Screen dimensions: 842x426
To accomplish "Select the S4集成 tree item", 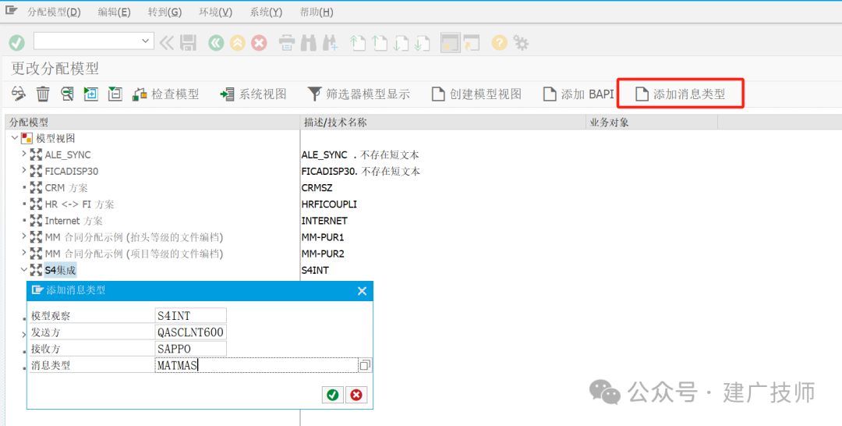I will coord(59,270).
